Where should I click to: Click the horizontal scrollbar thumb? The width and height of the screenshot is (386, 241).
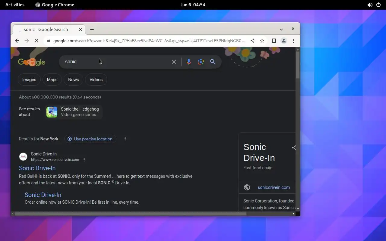click(x=131, y=214)
